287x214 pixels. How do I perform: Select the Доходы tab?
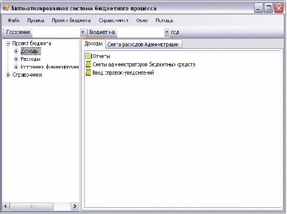pyautogui.click(x=93, y=44)
